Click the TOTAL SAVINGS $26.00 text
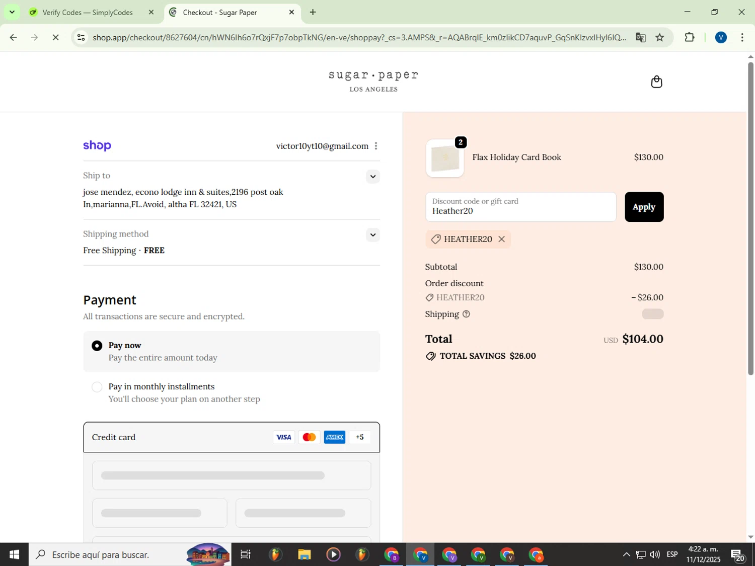 [x=488, y=356]
